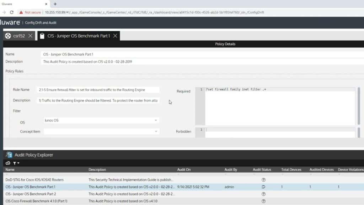Select the CIS - Juniper OS Benchmark Part 1 tab

point(78,36)
